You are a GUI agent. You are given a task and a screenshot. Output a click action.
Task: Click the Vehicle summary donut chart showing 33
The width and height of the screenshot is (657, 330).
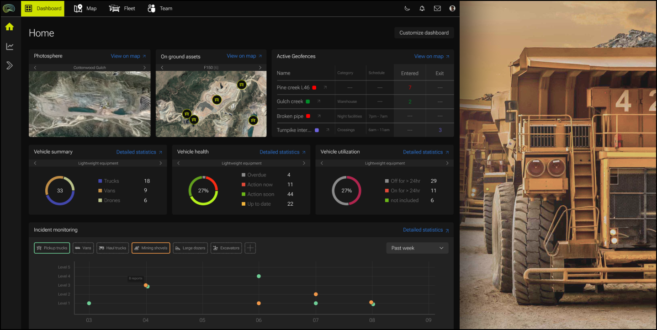coord(60,191)
